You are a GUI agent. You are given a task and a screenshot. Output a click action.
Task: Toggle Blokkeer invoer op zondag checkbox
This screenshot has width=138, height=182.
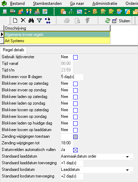pyautogui.click(x=75, y=90)
